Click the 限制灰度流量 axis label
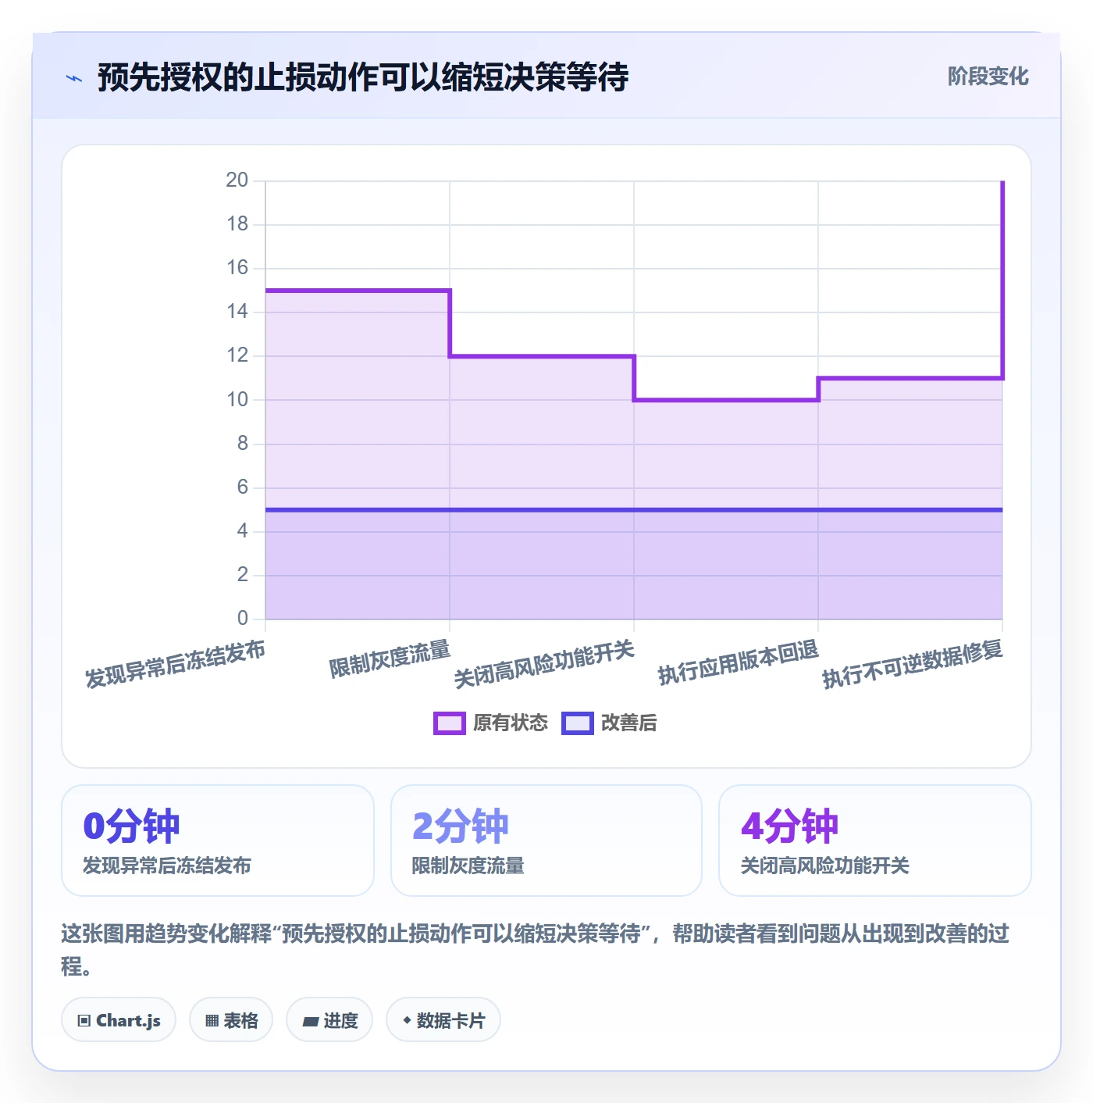Screen dimensions: 1093x1103 (x=390, y=659)
